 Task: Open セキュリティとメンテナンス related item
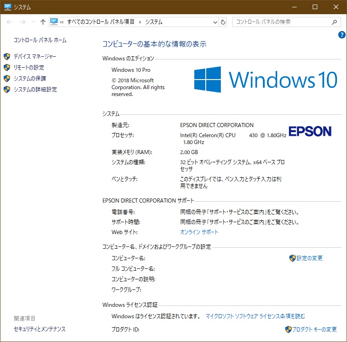pyautogui.click(x=40, y=329)
